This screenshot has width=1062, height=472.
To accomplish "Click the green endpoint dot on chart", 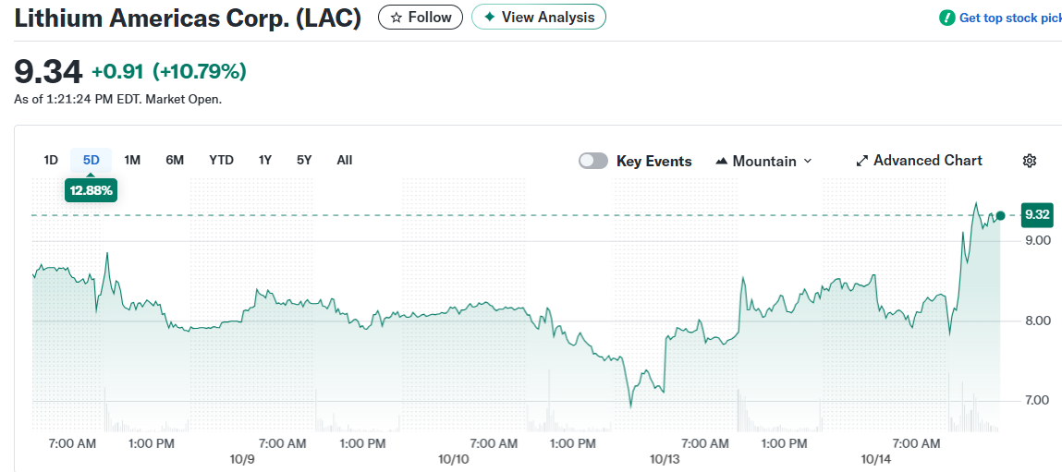I will point(1000,215).
